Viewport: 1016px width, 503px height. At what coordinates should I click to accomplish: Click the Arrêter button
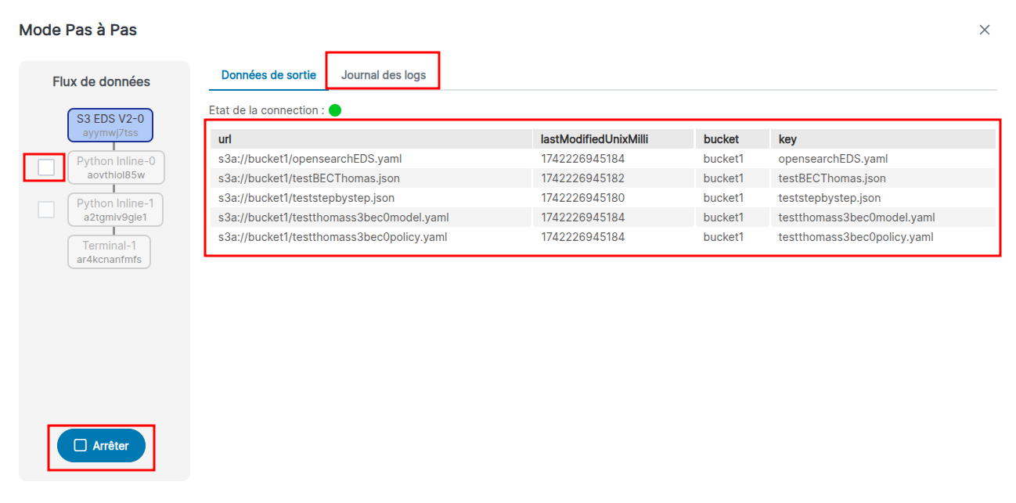(102, 446)
